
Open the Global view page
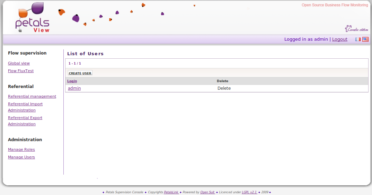point(19,63)
